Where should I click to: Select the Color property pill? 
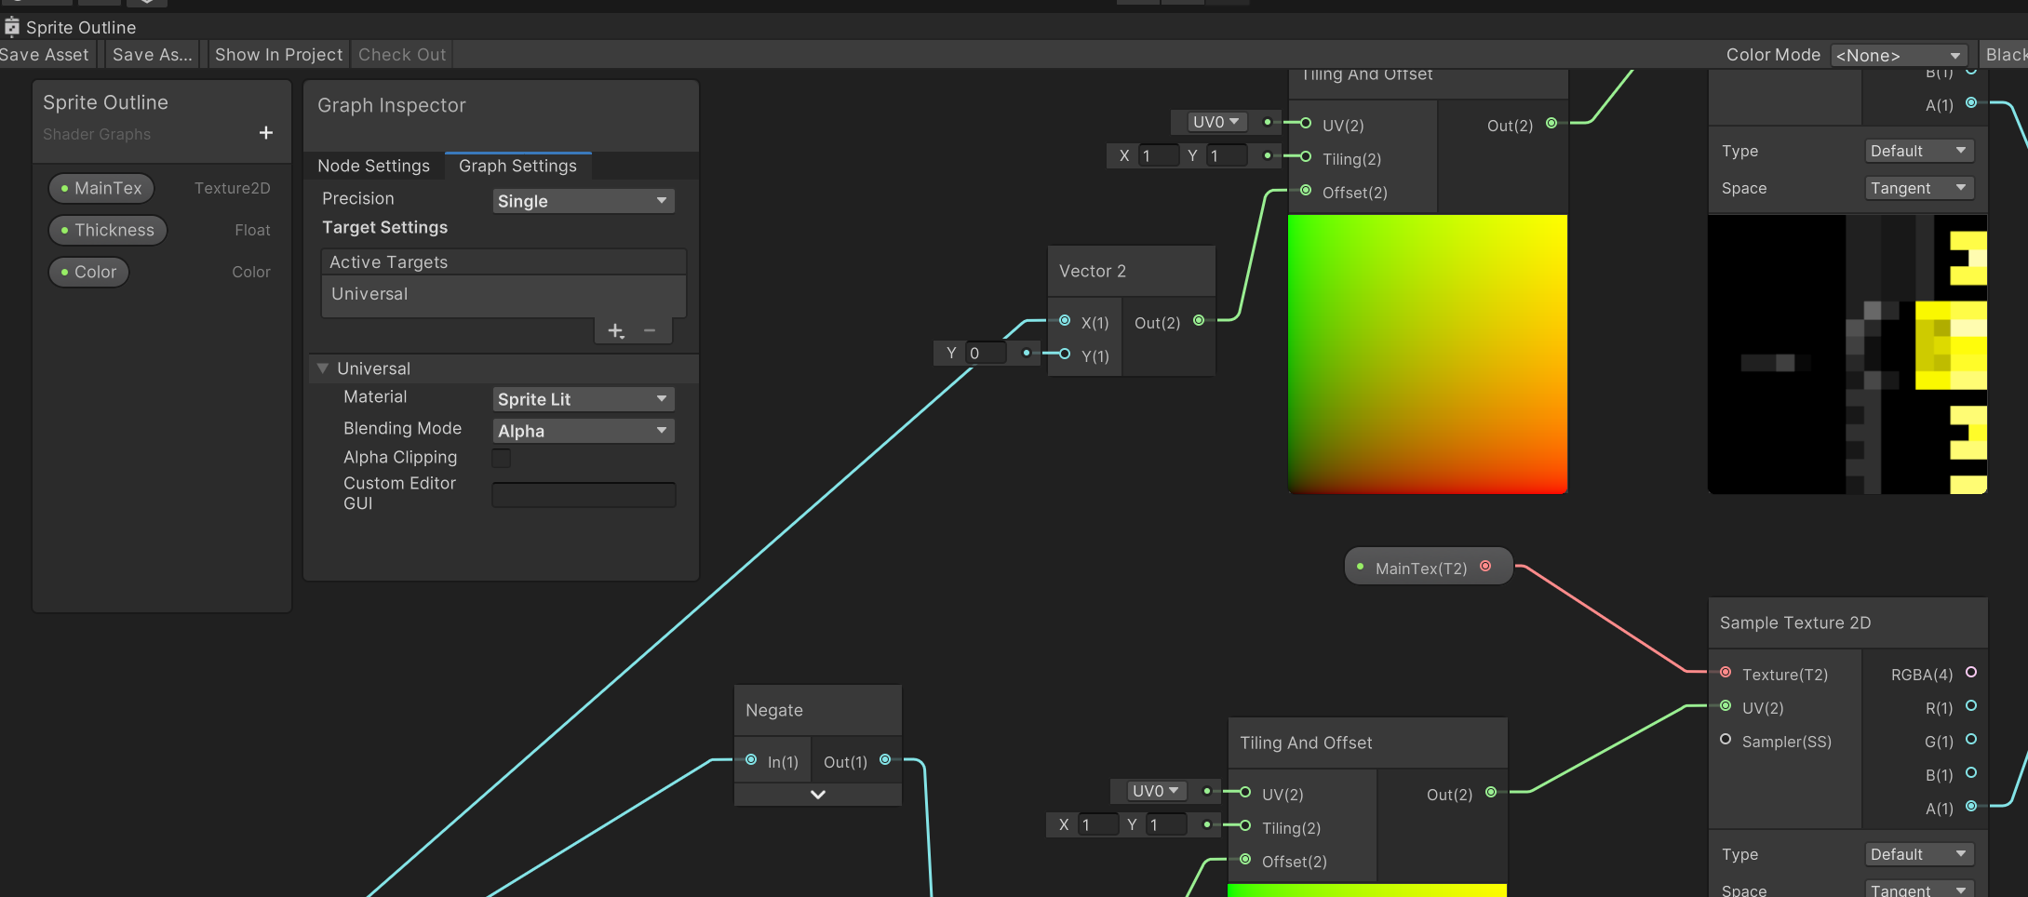pyautogui.click(x=88, y=272)
